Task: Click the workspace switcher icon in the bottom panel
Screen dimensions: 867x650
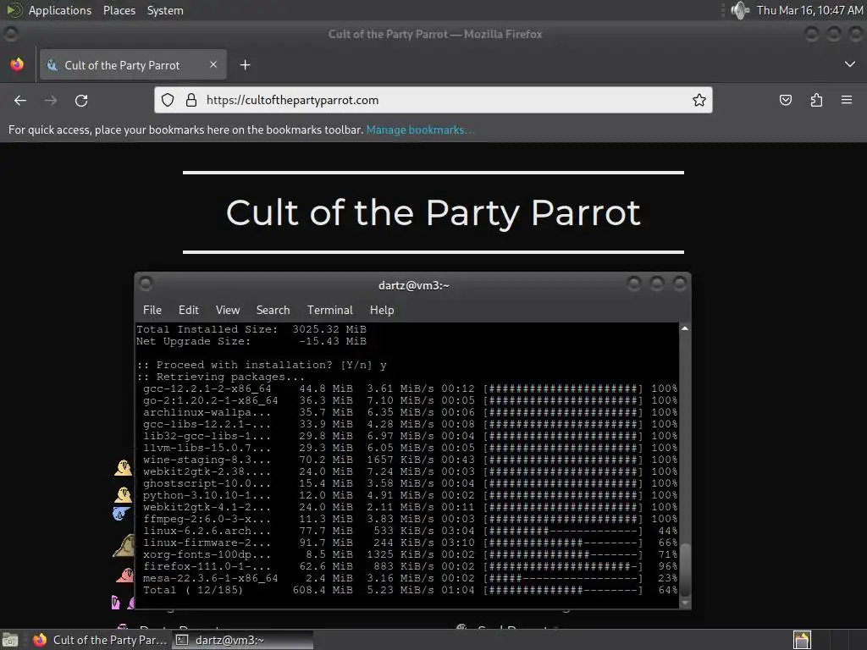Action: pyautogui.click(x=802, y=640)
